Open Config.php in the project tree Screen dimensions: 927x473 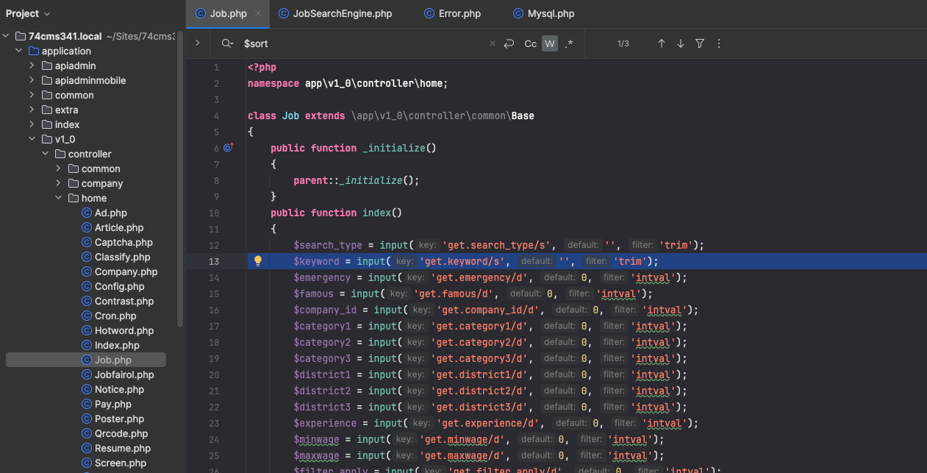pyautogui.click(x=113, y=286)
